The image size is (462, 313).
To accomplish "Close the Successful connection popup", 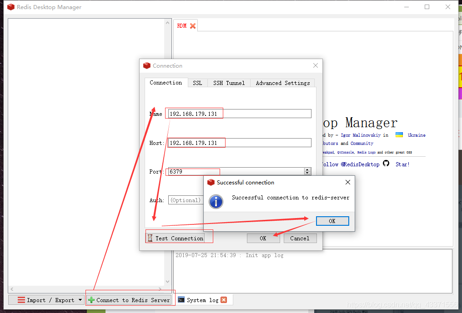I will pos(348,182).
